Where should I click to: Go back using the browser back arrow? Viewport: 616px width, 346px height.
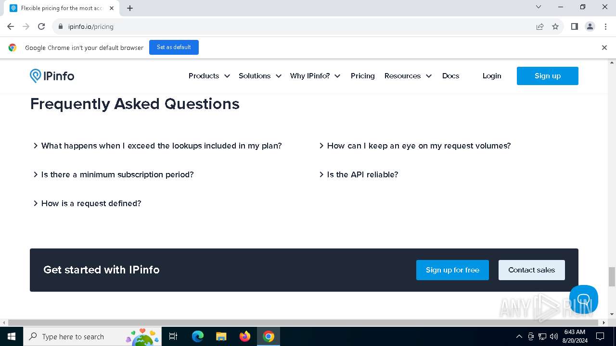[x=11, y=26]
